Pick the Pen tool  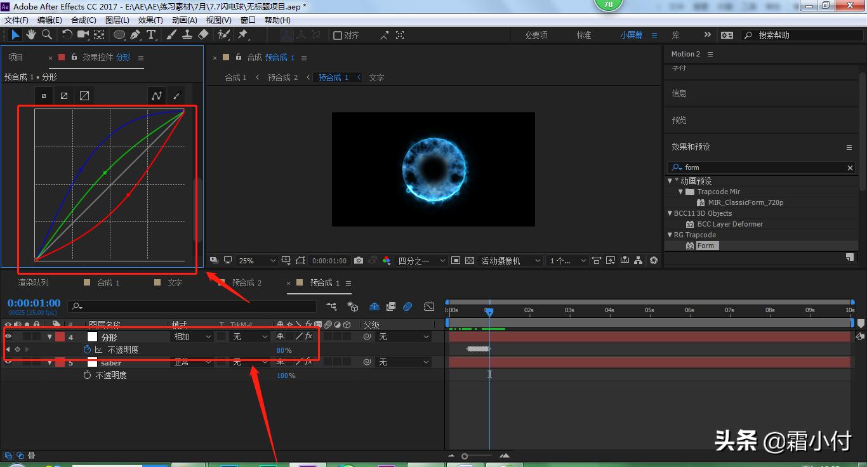(x=136, y=35)
